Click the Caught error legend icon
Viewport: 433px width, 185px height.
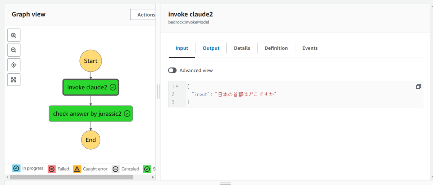pyautogui.click(x=77, y=169)
